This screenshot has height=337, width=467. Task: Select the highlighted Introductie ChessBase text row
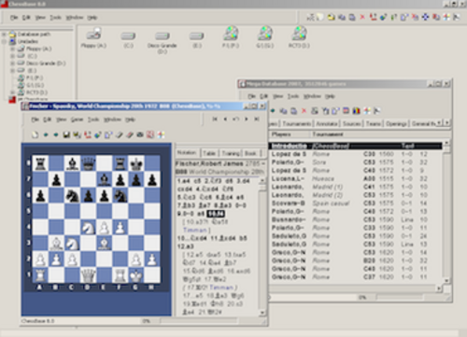(356, 146)
